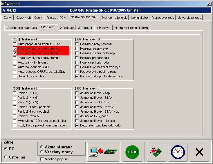Switch to the Zony tab
The image size is (213, 164).
point(7,18)
